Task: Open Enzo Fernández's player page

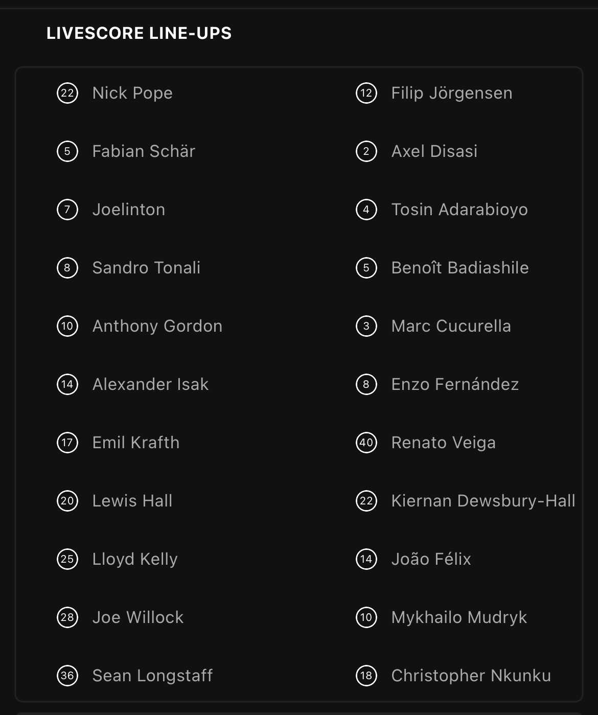Action: click(x=455, y=384)
